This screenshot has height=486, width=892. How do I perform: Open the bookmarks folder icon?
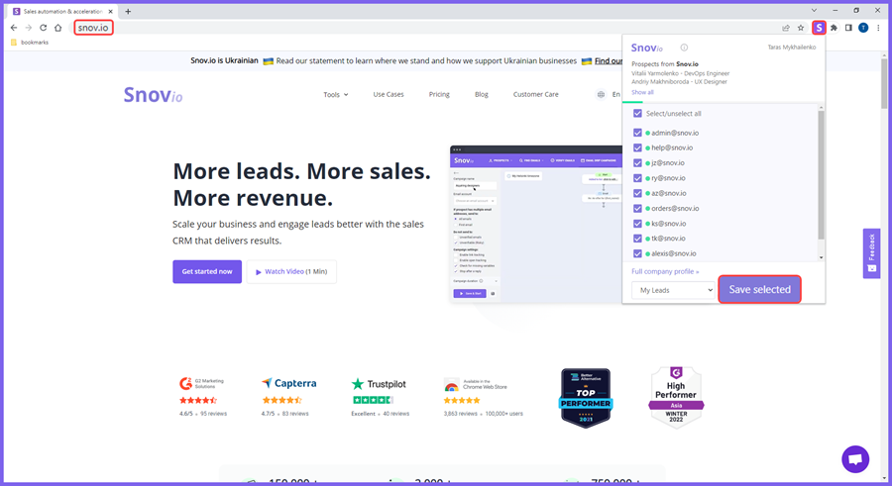point(14,42)
